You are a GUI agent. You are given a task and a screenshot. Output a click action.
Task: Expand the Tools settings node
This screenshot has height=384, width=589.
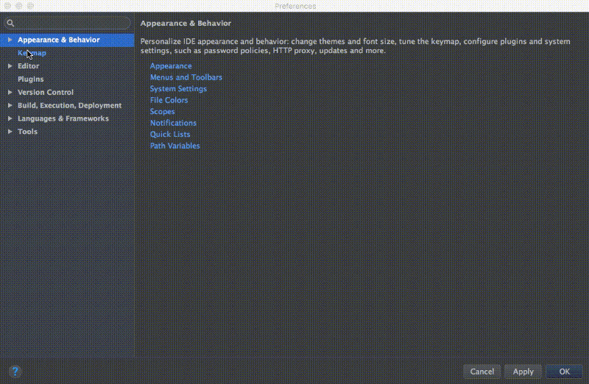click(10, 132)
